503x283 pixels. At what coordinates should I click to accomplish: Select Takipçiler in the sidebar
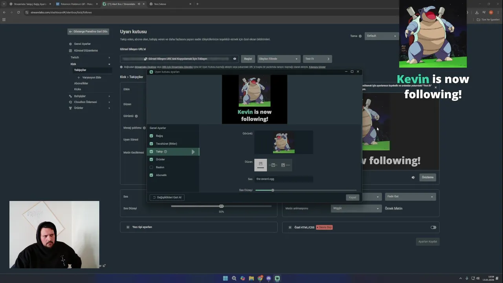point(80,70)
